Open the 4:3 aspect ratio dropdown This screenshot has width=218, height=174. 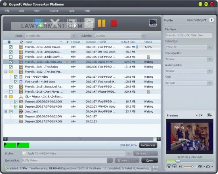coord(199,115)
